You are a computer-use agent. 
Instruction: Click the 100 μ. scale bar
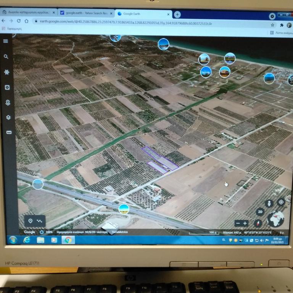(204, 233)
